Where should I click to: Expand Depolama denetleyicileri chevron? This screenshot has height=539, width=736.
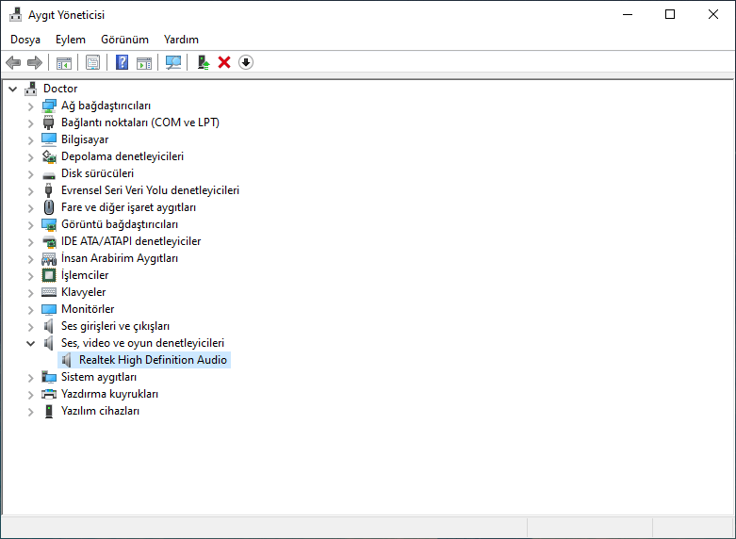pyautogui.click(x=30, y=157)
